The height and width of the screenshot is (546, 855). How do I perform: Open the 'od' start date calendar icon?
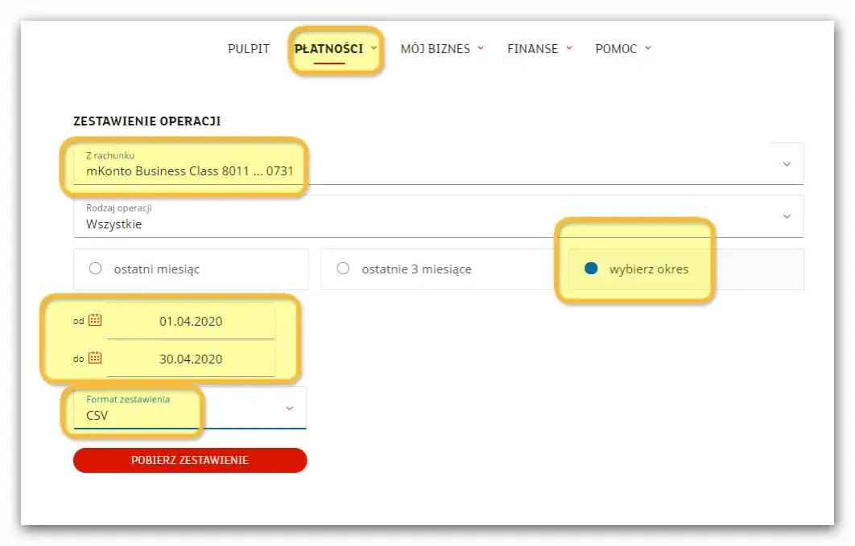(x=95, y=320)
